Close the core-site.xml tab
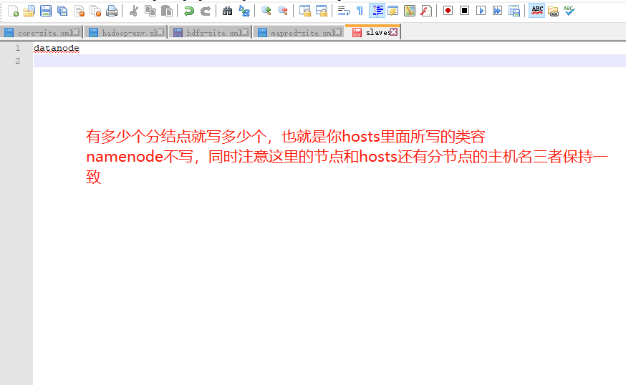 pyautogui.click(x=75, y=32)
